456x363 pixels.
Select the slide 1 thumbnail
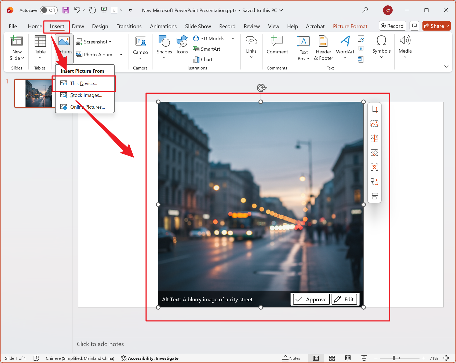click(34, 93)
